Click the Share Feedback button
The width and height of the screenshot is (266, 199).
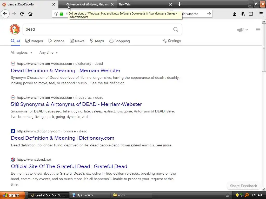click(243, 186)
